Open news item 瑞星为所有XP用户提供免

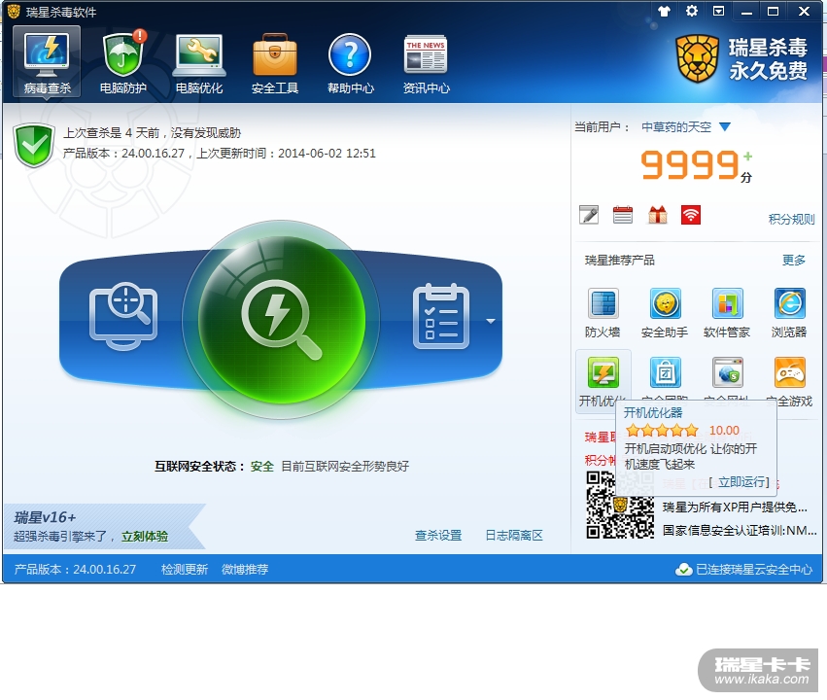pyautogui.click(x=735, y=507)
